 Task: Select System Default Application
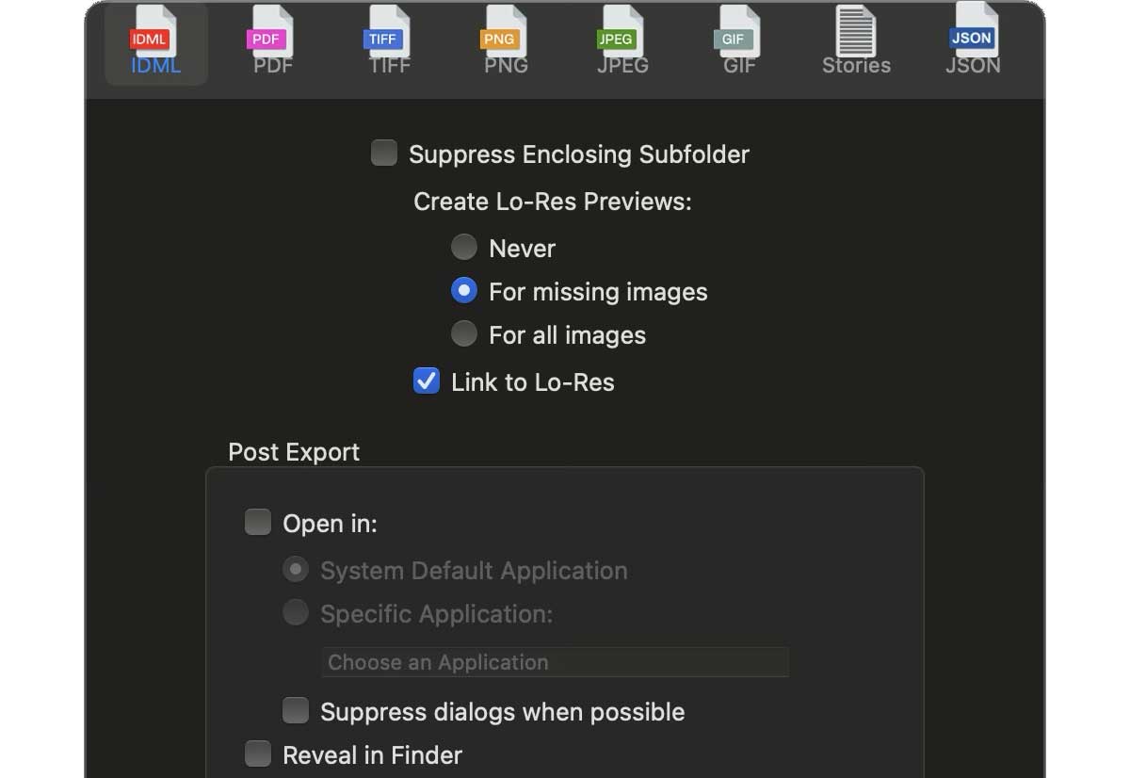click(295, 569)
